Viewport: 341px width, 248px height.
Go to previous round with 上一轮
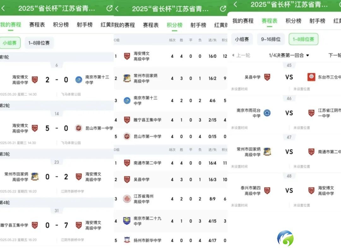point(241,55)
